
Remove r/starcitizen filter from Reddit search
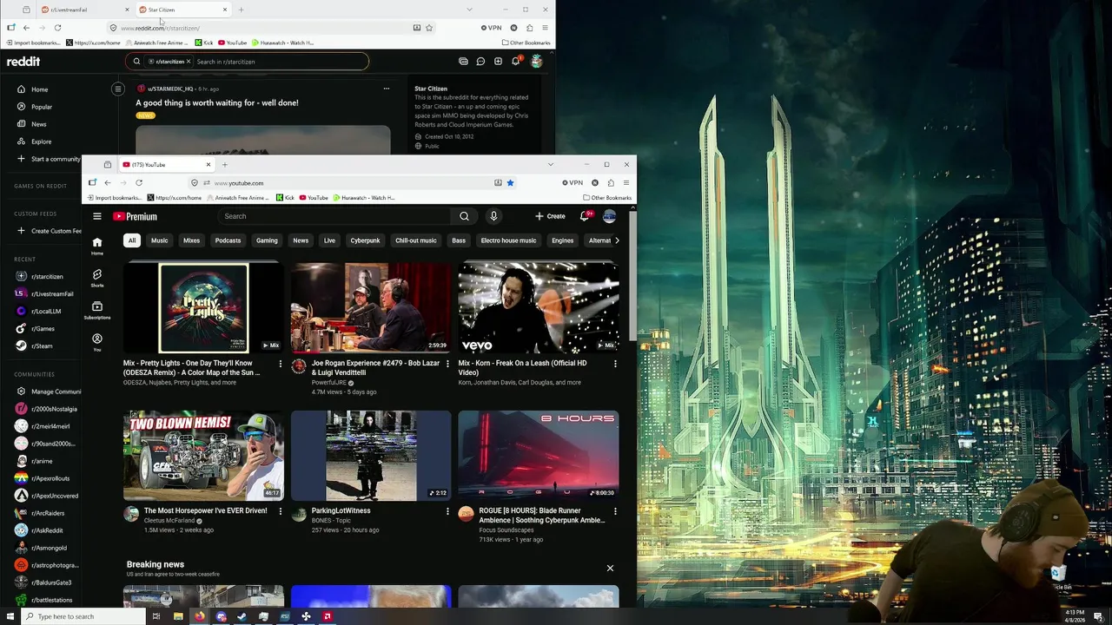(189, 62)
